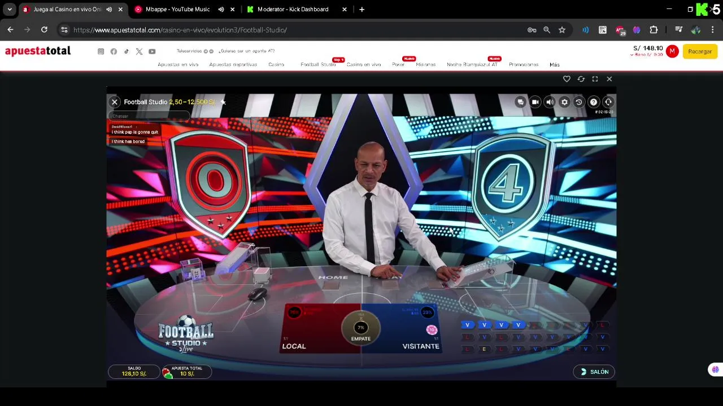Image resolution: width=723 pixels, height=406 pixels.
Task: Close Football Studio with the round X button
Action: pos(115,102)
